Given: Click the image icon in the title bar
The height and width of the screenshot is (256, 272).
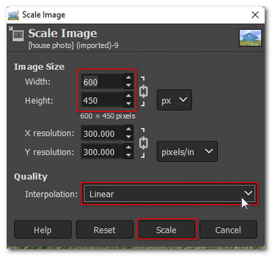Looking at the screenshot, I should tap(13, 15).
